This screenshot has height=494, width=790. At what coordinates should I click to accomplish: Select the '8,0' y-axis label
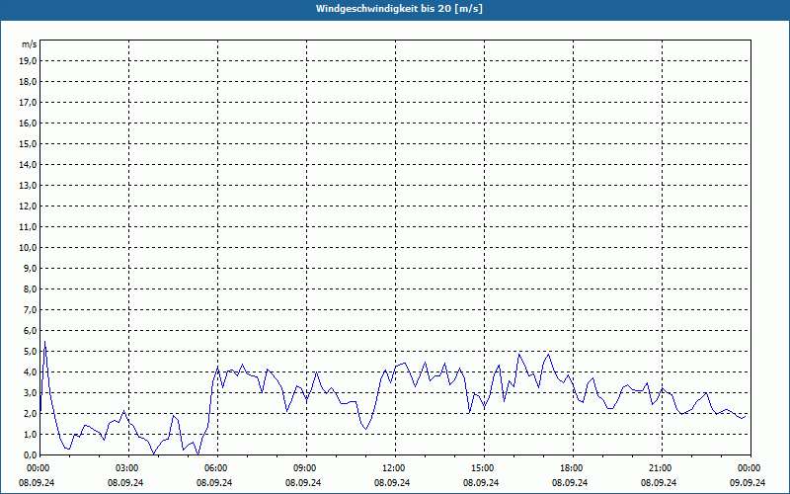30,288
